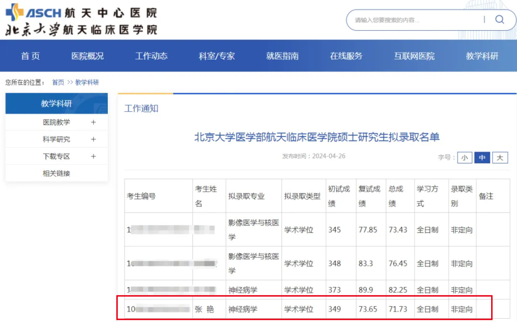
Task: Open 在线服务 navigation menu
Action: click(346, 56)
